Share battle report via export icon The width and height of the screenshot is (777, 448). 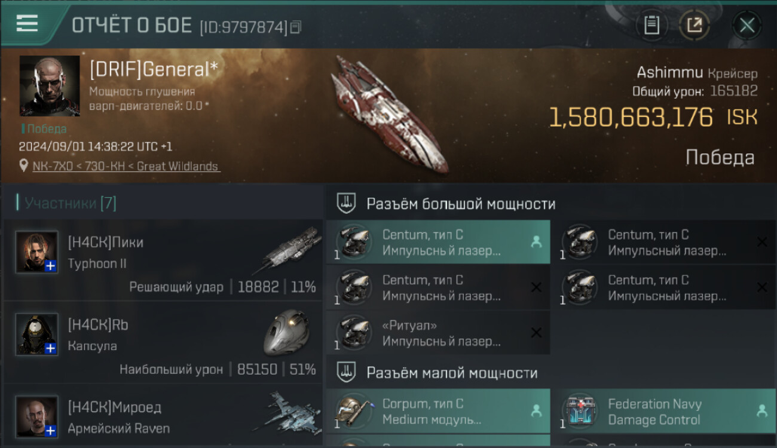695,25
